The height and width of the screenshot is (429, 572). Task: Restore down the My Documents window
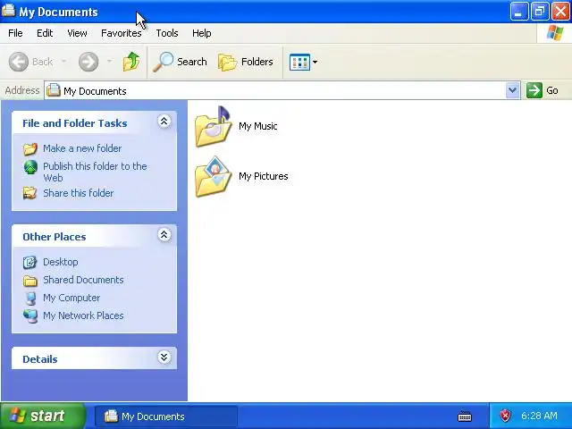(540, 12)
